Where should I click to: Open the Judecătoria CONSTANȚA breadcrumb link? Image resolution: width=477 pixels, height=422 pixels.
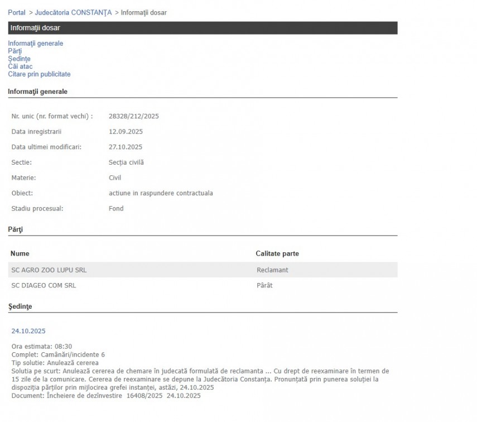(73, 12)
